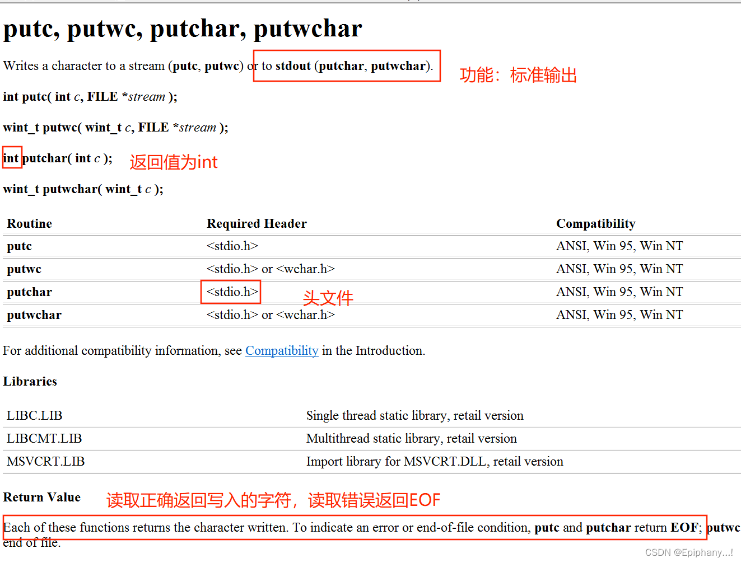Open the Compatibility link in the Introduction sentence
741x563 pixels.
point(282,351)
